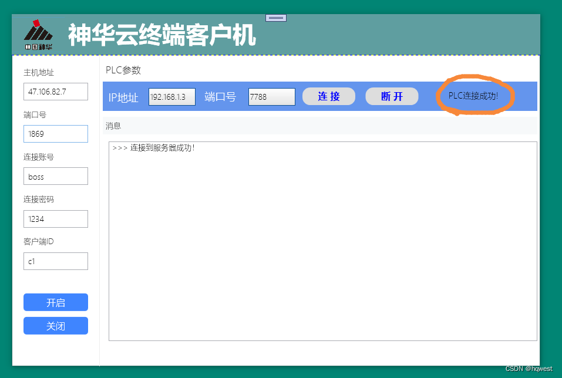The width and height of the screenshot is (562, 378).
Task: Click the 连接账号 label
Action: coord(39,157)
